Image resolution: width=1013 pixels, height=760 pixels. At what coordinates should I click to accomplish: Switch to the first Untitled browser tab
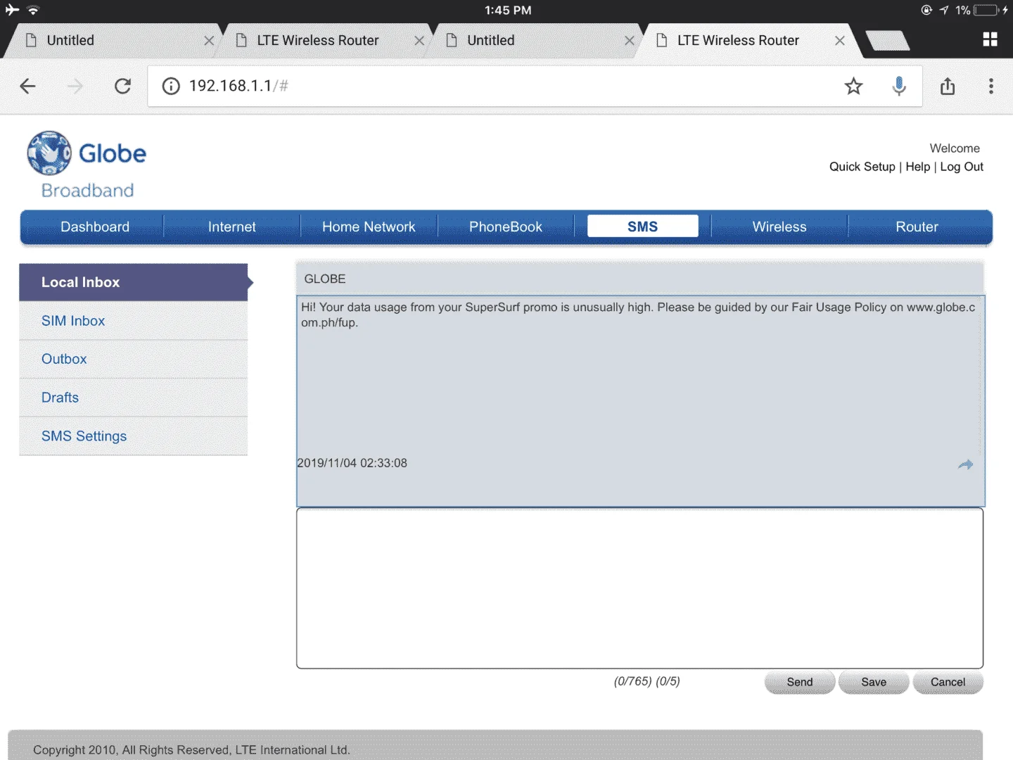(x=113, y=41)
